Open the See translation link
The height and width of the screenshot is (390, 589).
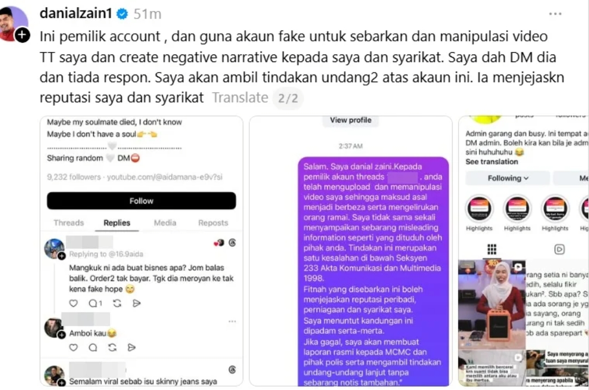[x=491, y=162]
